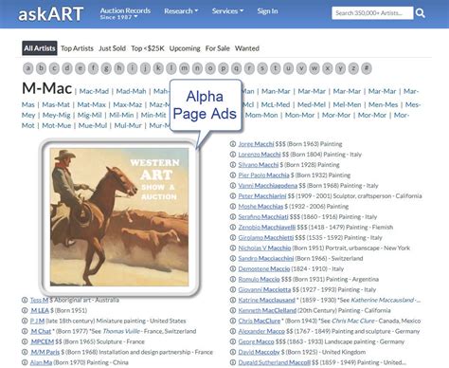Select letter s in alphabet filter
The width and height of the screenshot is (449, 368).
(262, 68)
